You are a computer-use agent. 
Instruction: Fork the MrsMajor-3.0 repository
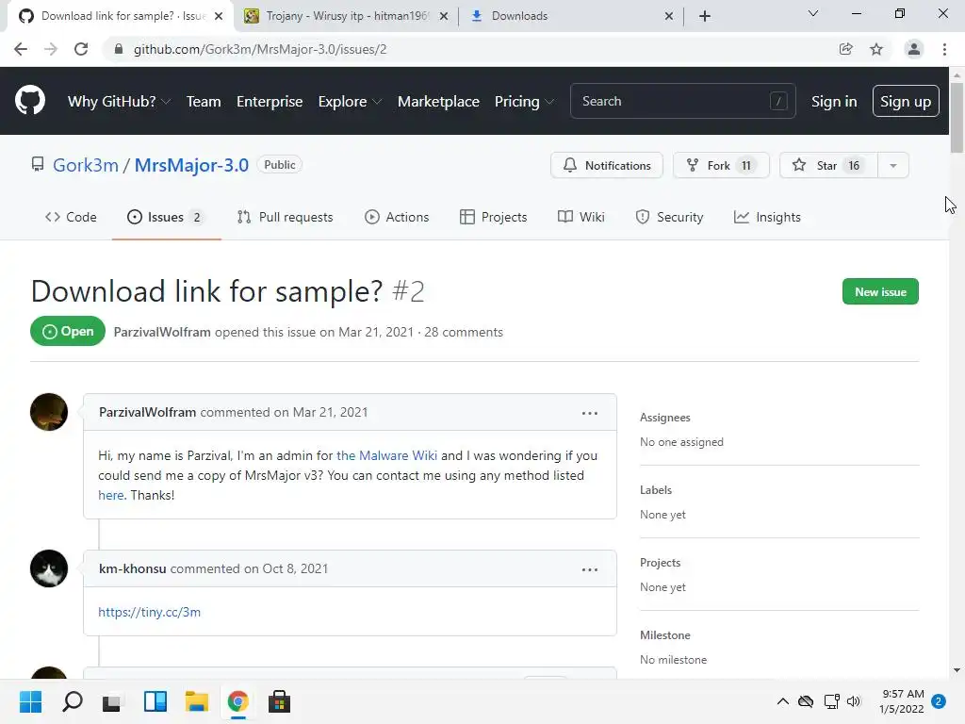click(721, 165)
